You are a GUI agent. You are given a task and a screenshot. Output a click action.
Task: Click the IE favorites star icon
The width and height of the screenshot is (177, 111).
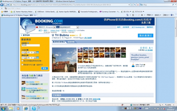2,12
